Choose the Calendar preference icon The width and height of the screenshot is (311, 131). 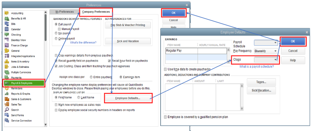[x=7, y=29]
